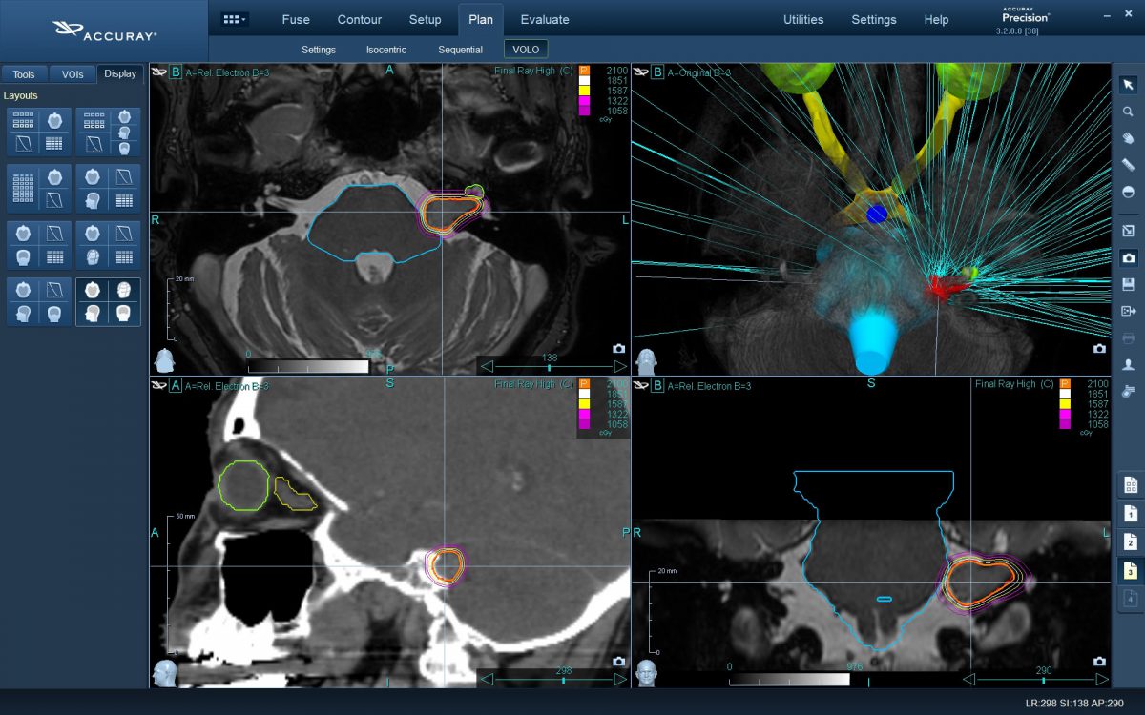
Task: Click the Isocentric planning option
Action: click(386, 50)
